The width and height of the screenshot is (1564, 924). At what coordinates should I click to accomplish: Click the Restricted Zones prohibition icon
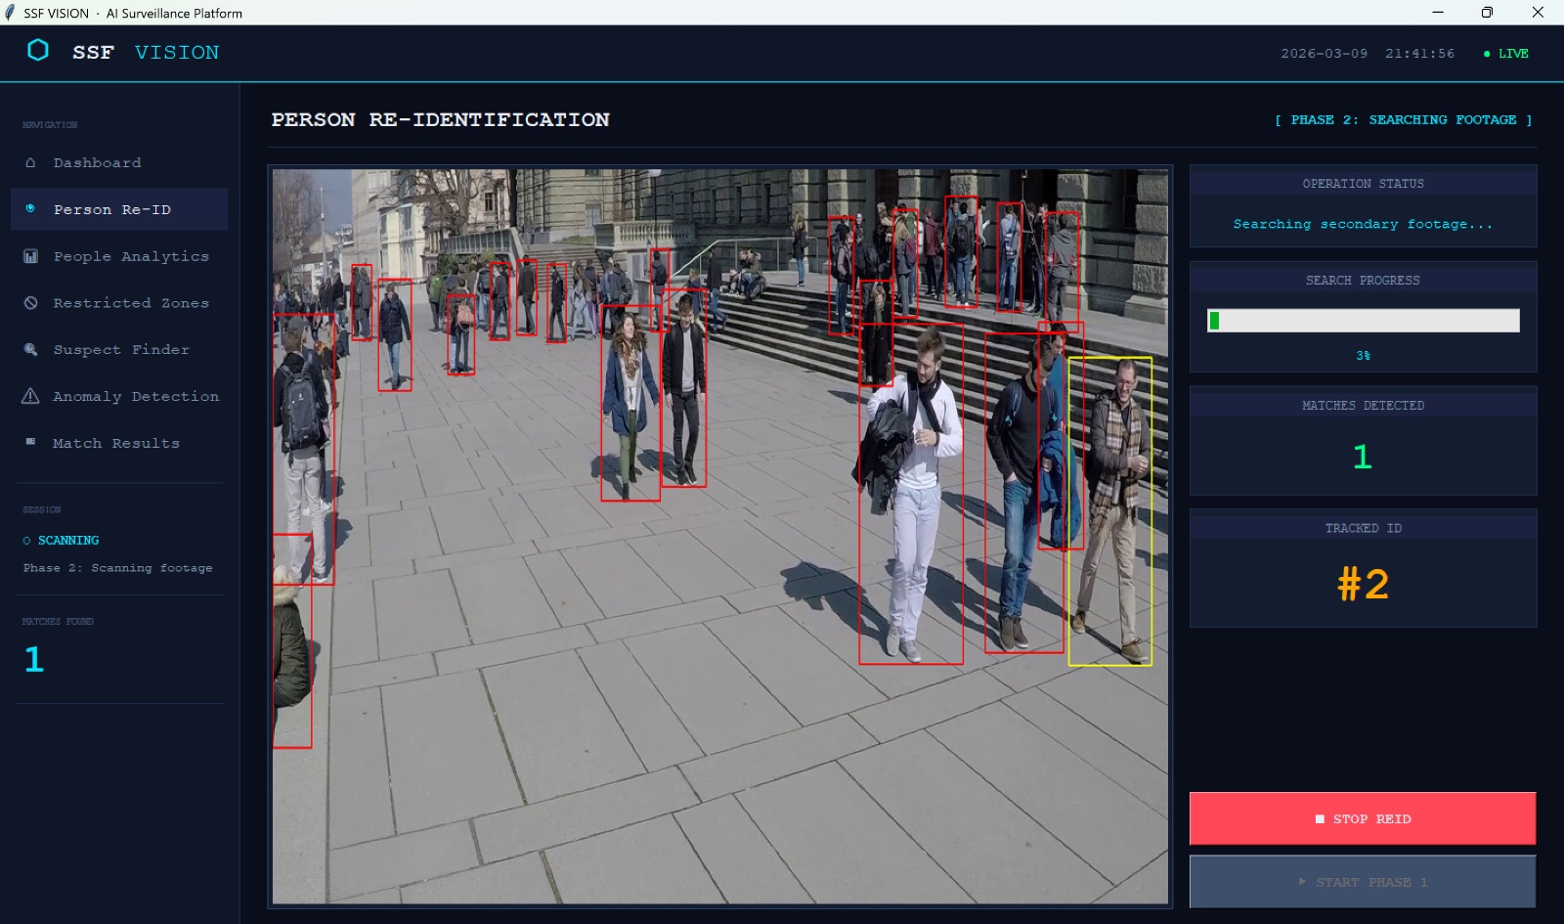coord(32,302)
